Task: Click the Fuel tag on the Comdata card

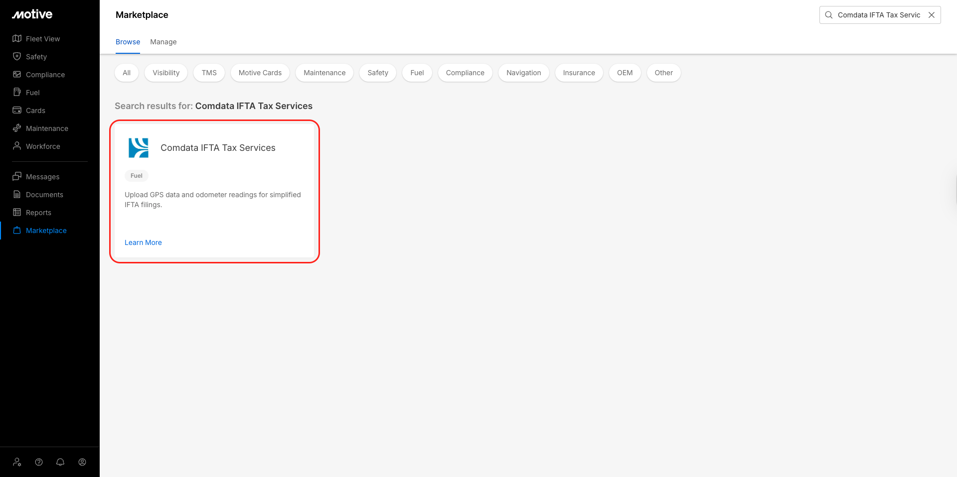Action: pos(137,176)
